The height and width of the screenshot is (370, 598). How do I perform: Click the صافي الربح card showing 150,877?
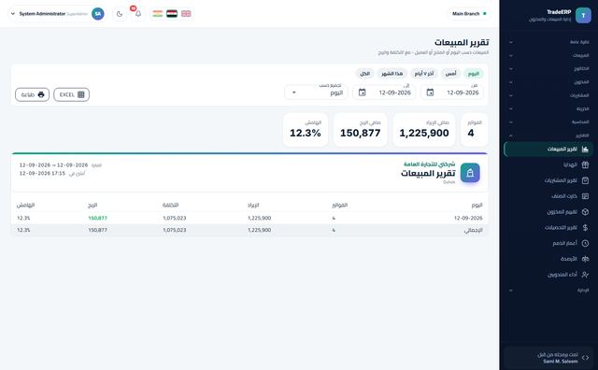tap(361, 130)
